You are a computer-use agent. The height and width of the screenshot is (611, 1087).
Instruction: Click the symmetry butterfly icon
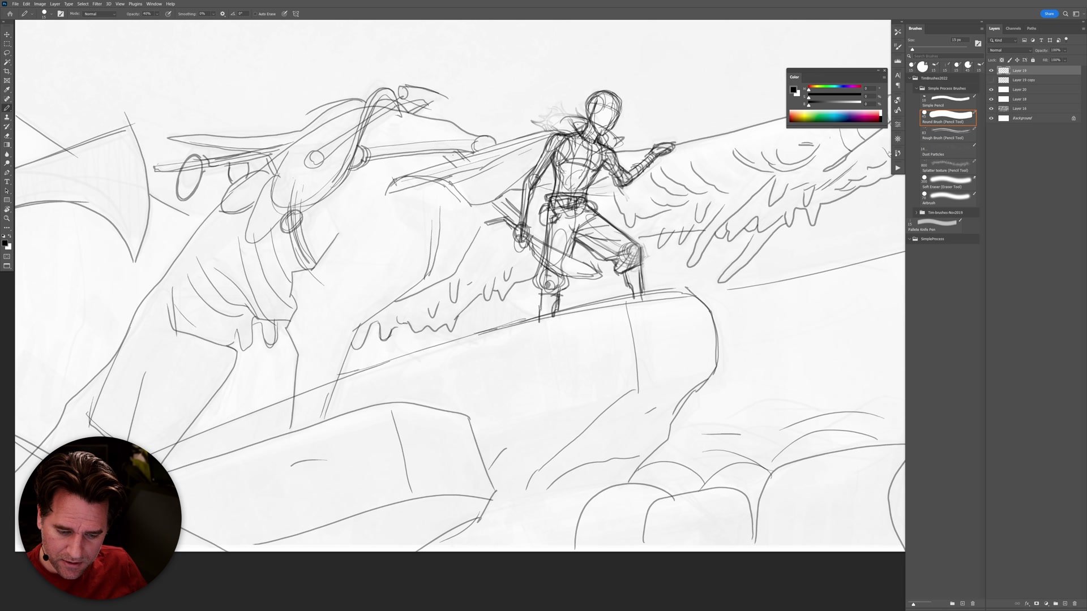coord(296,14)
